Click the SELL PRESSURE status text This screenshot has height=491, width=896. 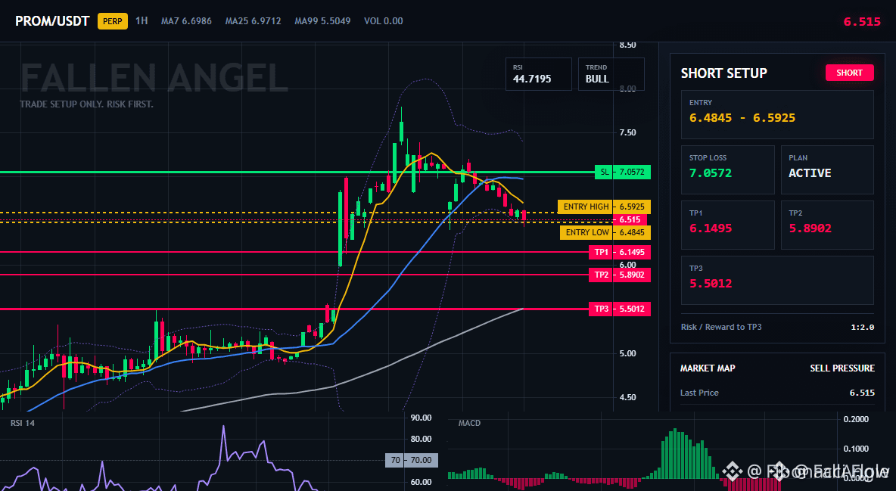point(842,368)
